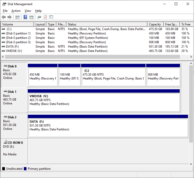This screenshot has height=178, width=194.
Task: Select the VMDISK (V:) partition block
Action: 104,100
